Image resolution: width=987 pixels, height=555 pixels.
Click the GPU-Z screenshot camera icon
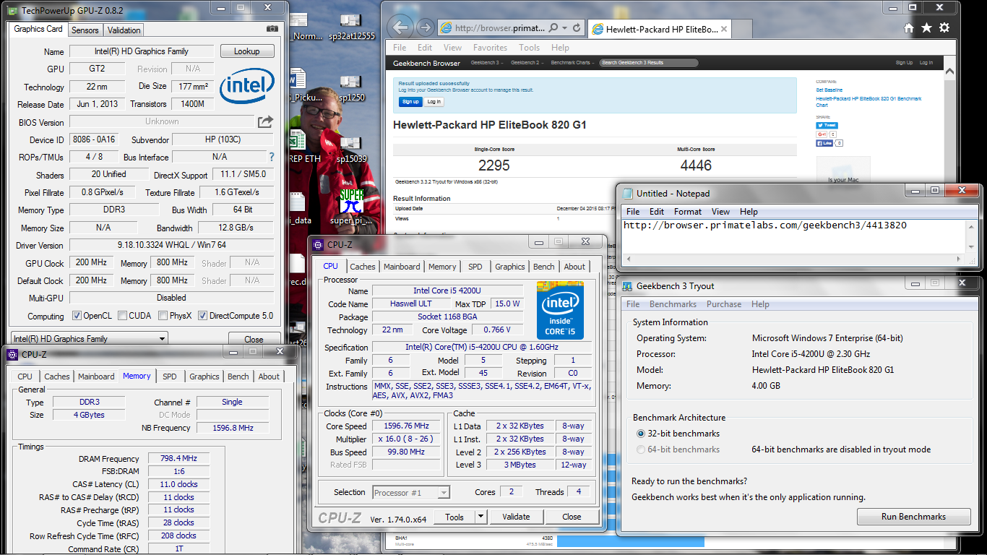tap(272, 29)
